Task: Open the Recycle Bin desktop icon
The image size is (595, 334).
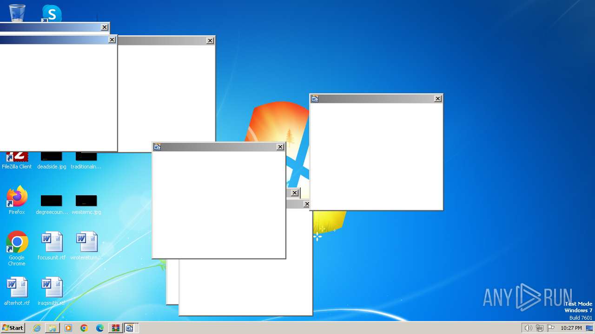Action: (17, 13)
